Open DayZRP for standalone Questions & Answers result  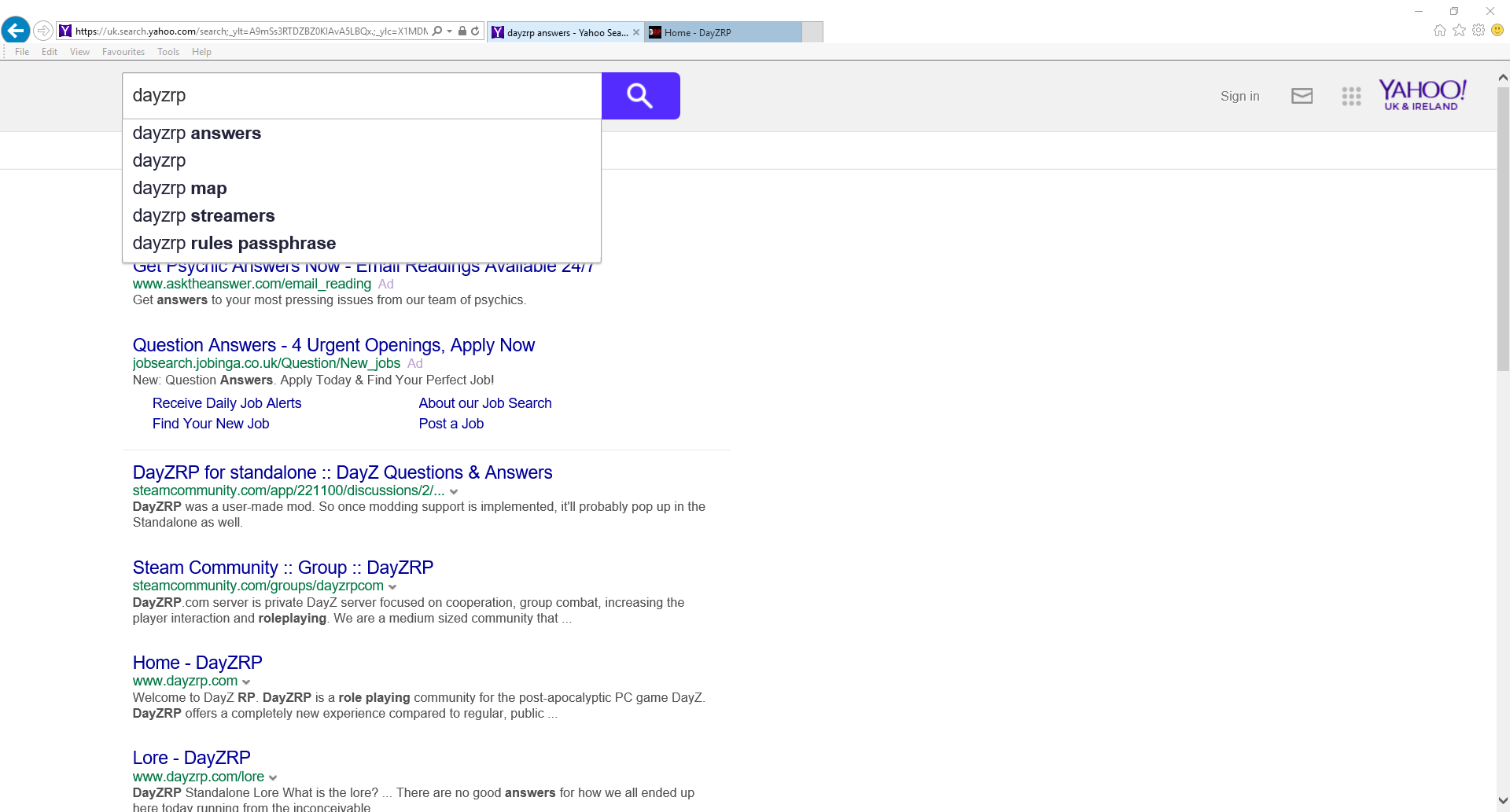[342, 472]
